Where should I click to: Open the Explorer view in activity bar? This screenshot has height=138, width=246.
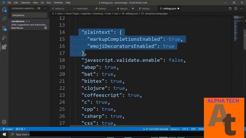point(4,10)
